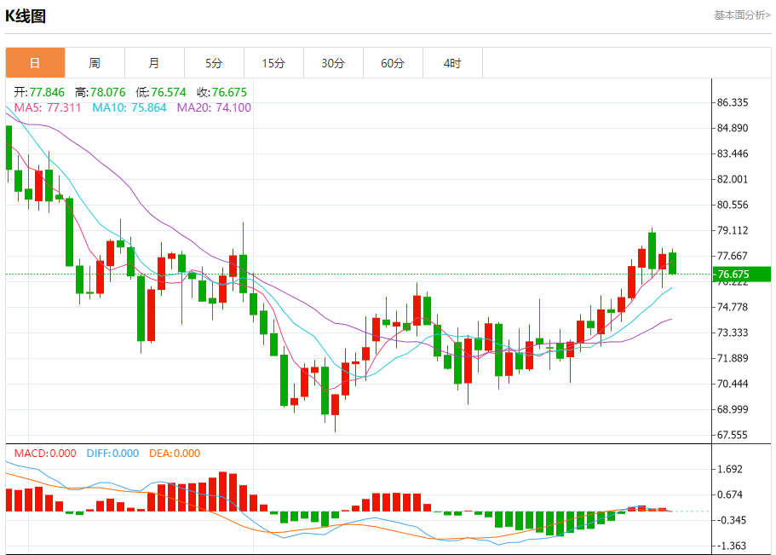Open the 5分 interval tab
This screenshot has width=776, height=555.
coord(214,63)
